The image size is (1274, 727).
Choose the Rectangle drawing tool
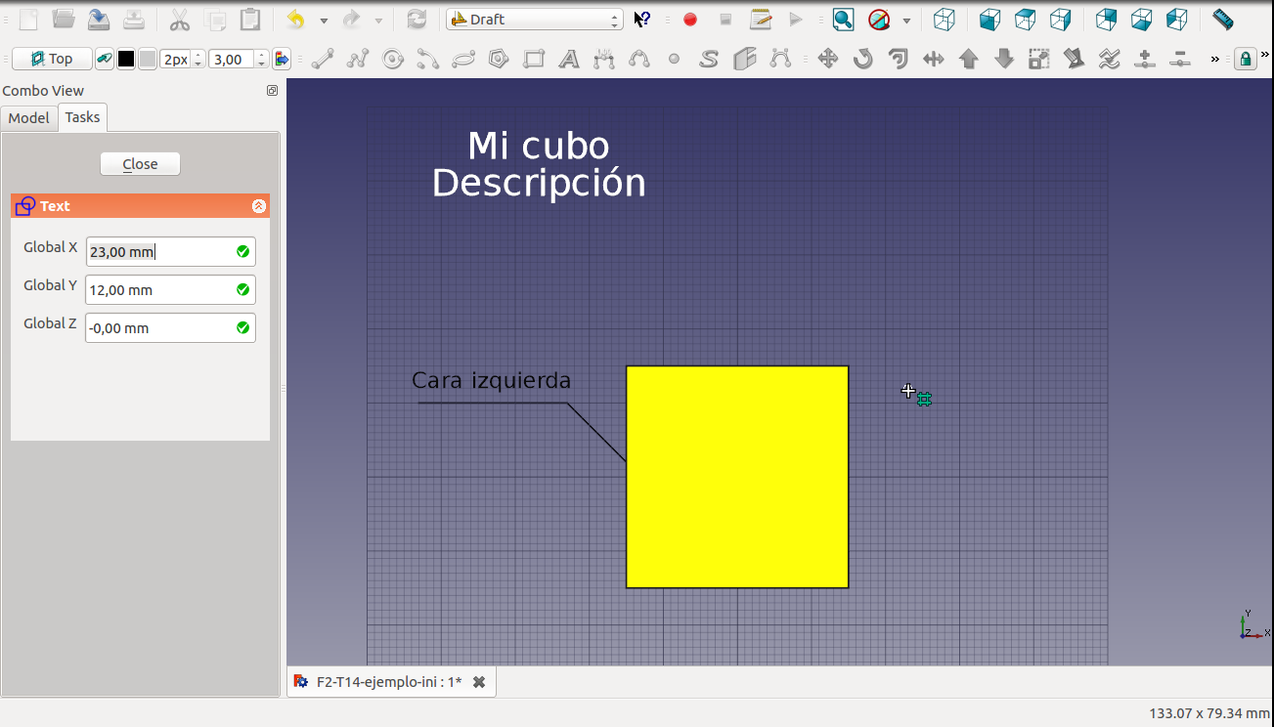[534, 60]
